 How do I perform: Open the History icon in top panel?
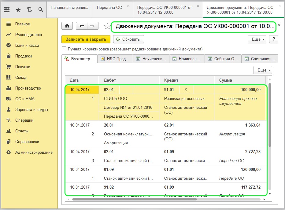(29, 10)
